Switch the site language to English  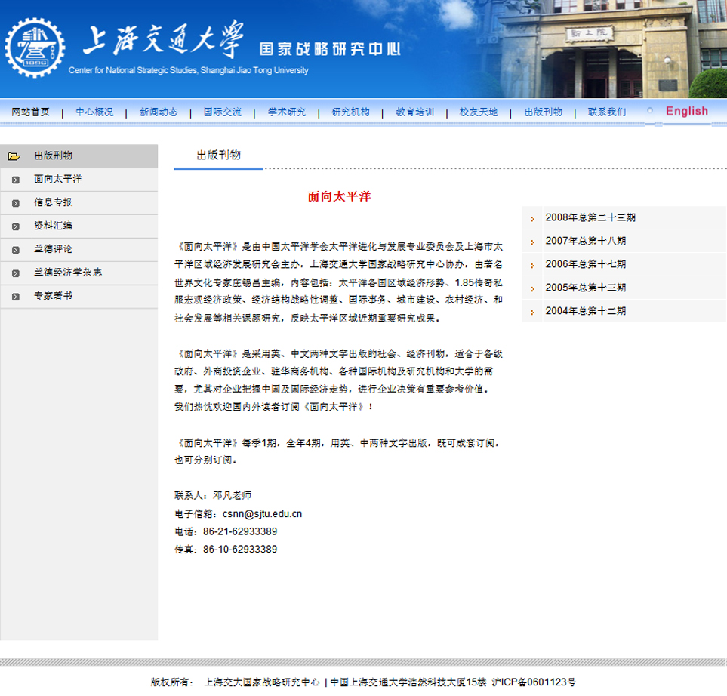[687, 111]
